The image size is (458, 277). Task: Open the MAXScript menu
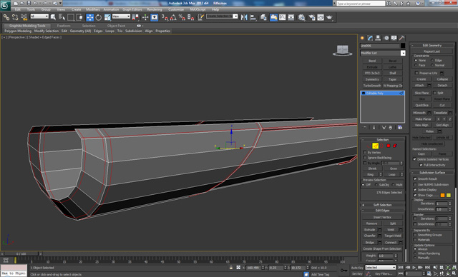[198, 9]
